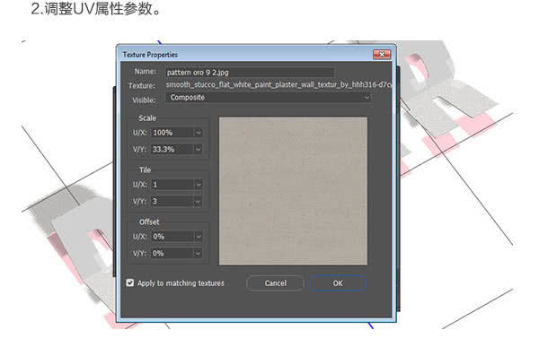Viewport: 539px width, 347px height.
Task: Click the Tile V/Y value field
Action: 172,201
